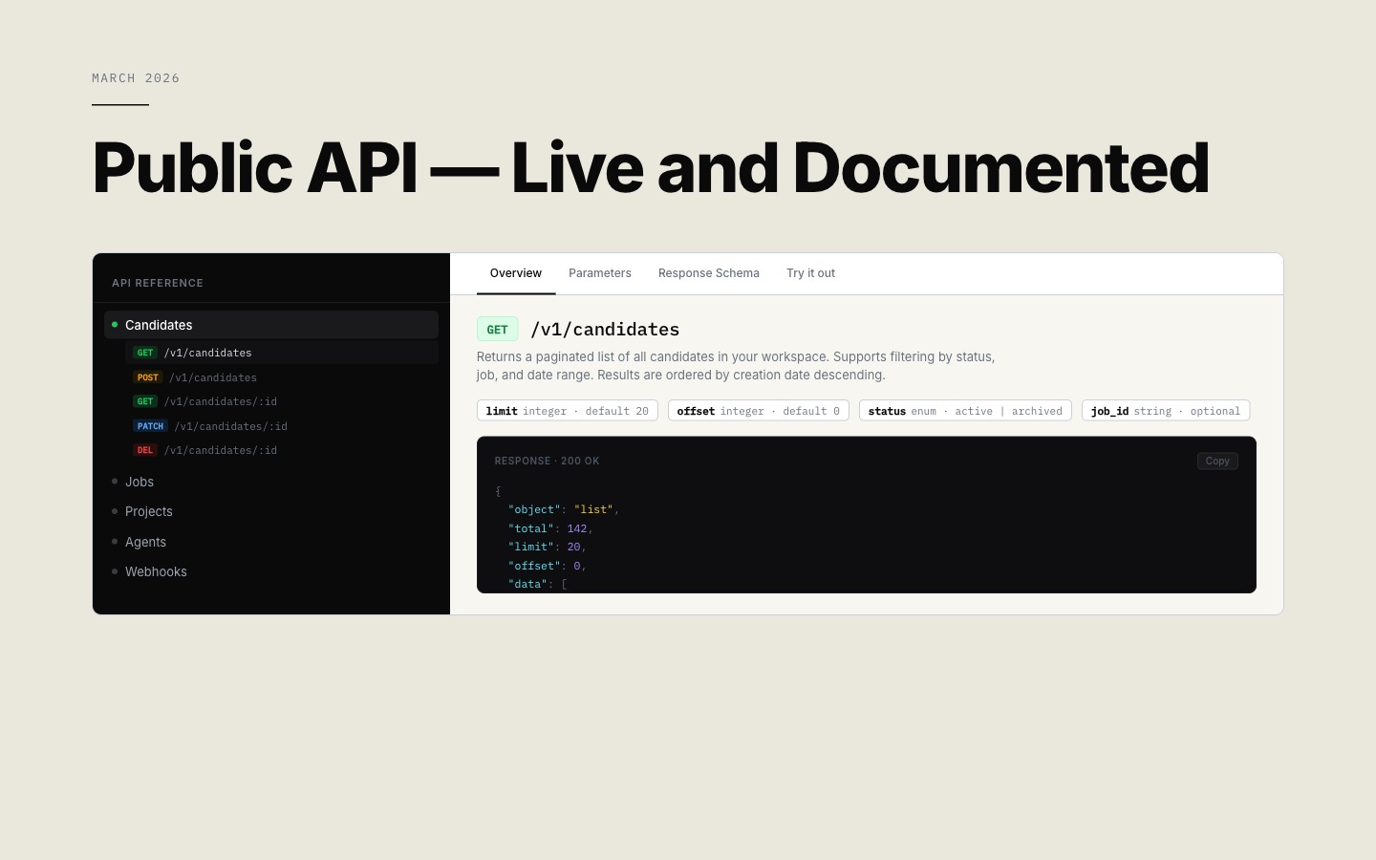Open the Overview tab
The height and width of the screenshot is (860, 1376).
pyautogui.click(x=516, y=273)
